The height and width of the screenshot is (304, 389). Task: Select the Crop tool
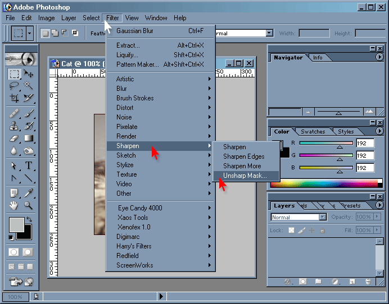pyautogui.click(x=14, y=98)
